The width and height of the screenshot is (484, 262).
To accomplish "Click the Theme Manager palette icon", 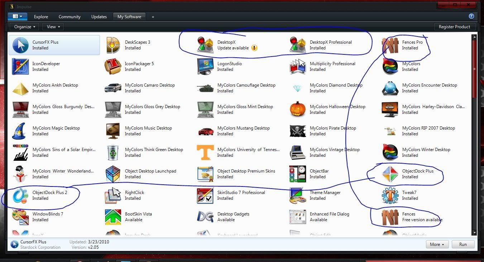I will coord(298,195).
